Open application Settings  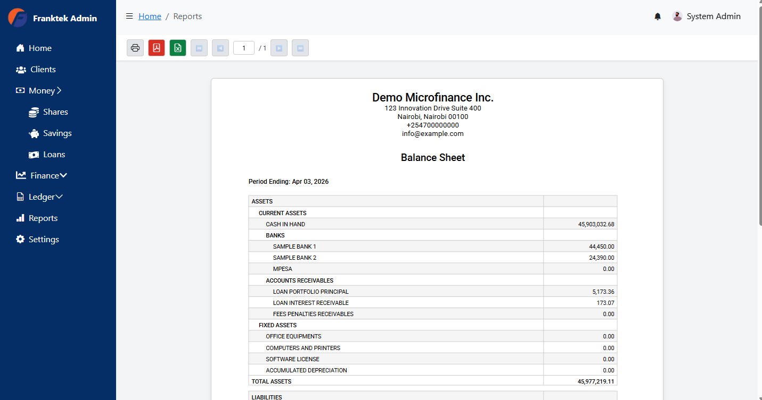pos(43,239)
